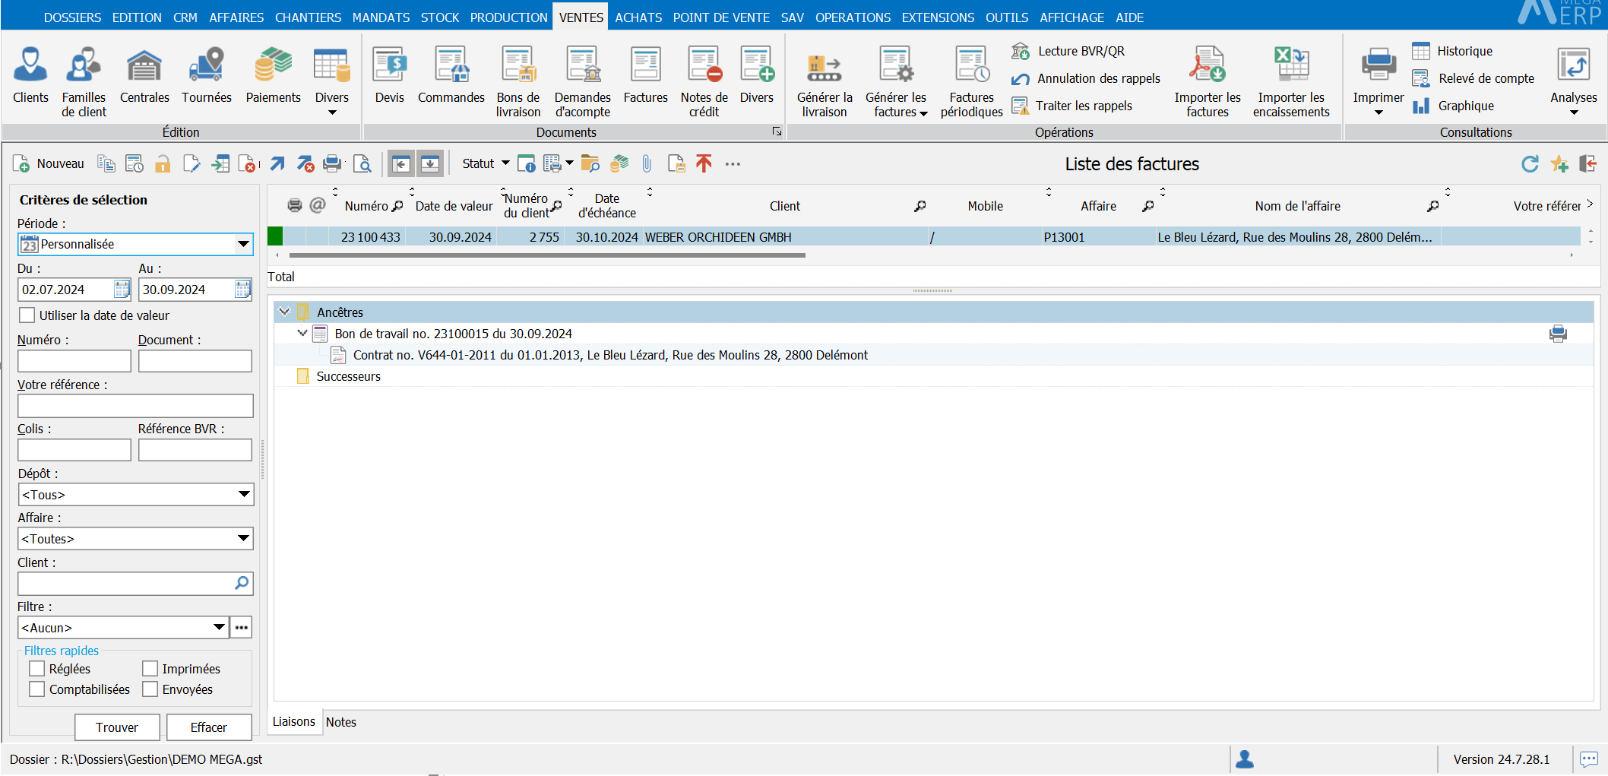Click Générer la livraison icon

(824, 66)
